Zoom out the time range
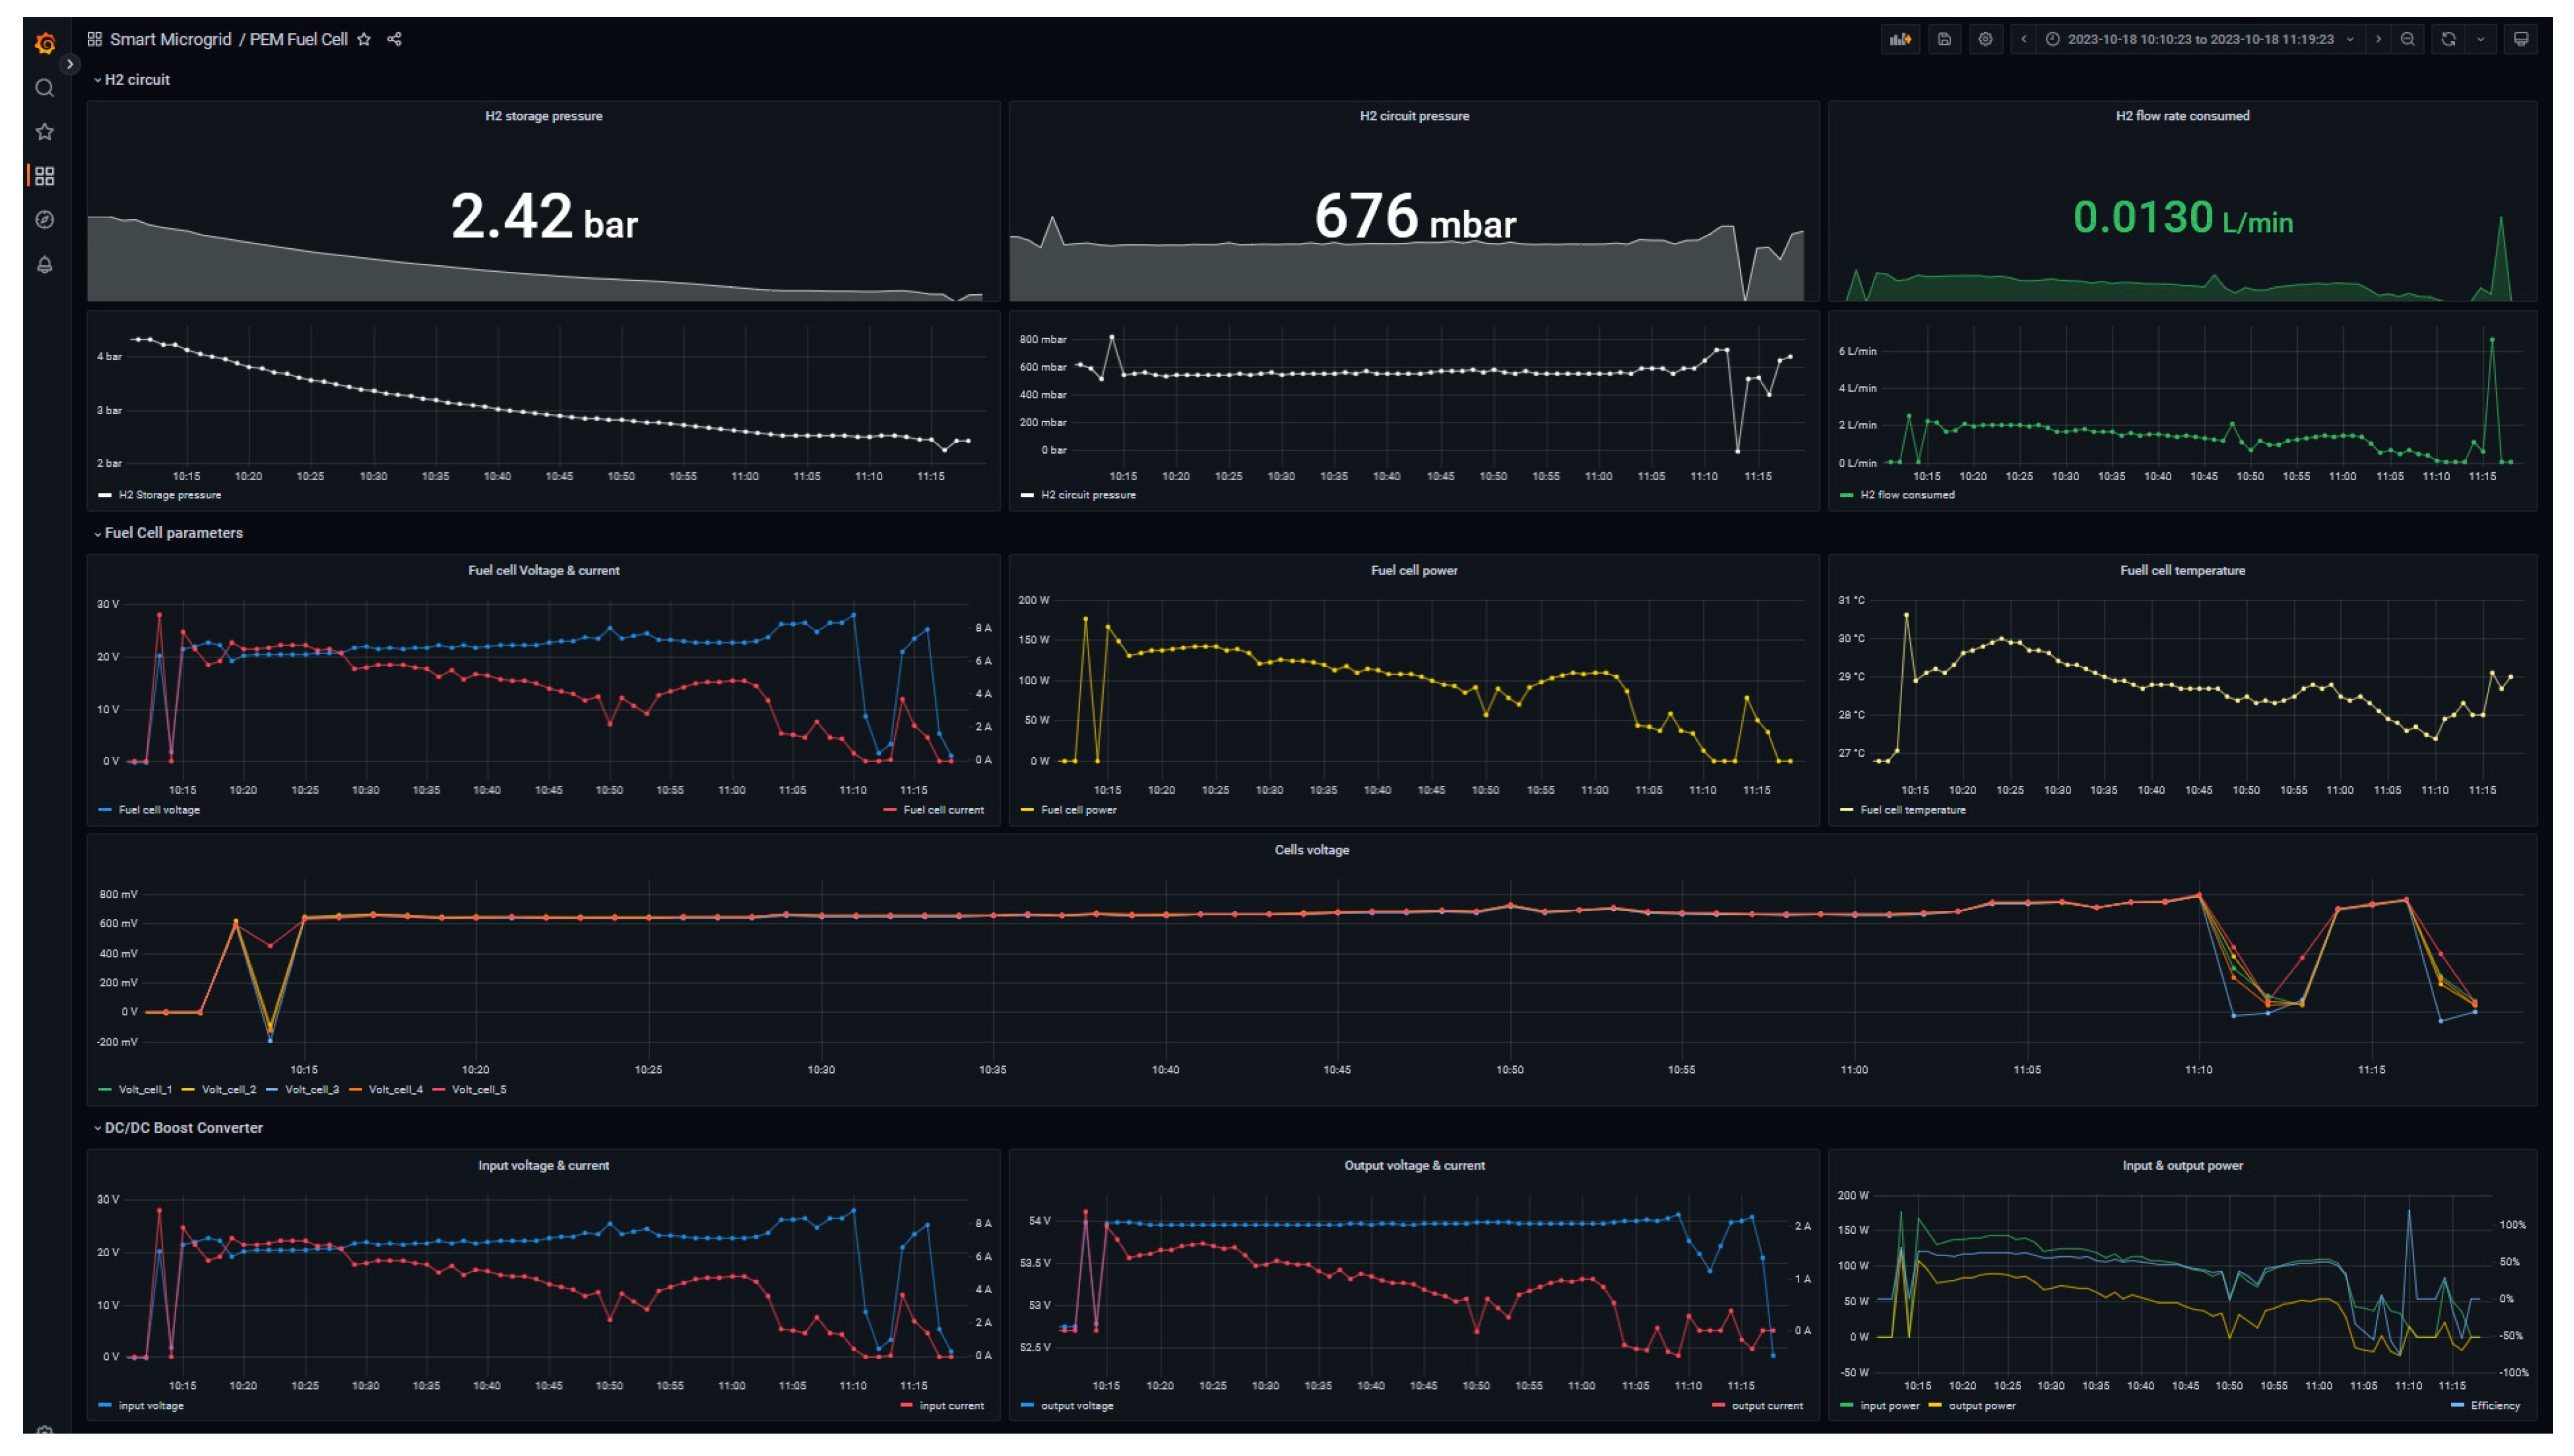Image resolution: width=2574 pixels, height=1456 pixels. pyautogui.click(x=2407, y=39)
